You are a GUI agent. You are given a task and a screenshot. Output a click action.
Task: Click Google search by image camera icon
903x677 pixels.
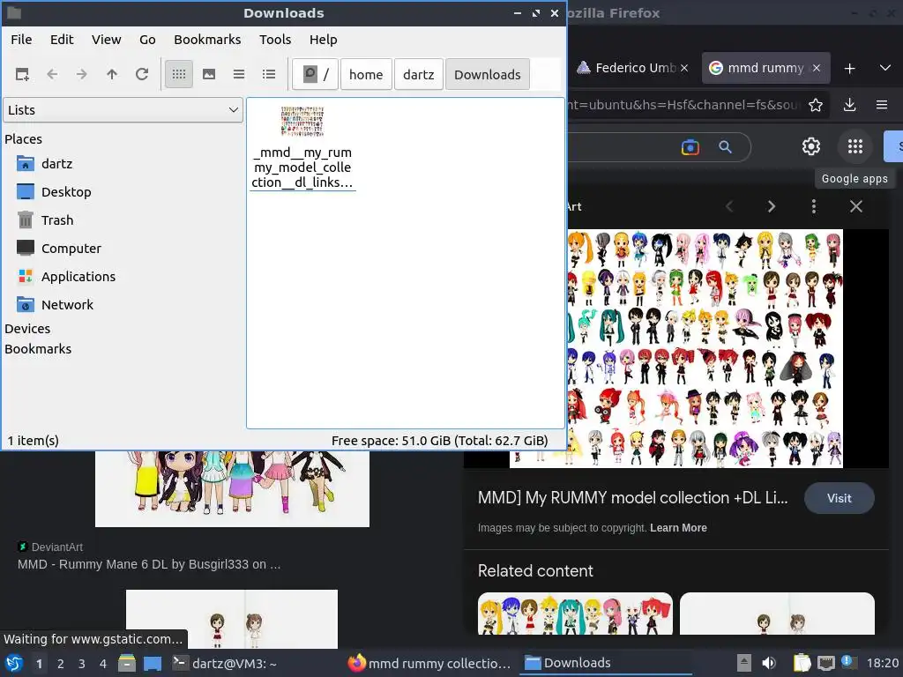coord(690,147)
